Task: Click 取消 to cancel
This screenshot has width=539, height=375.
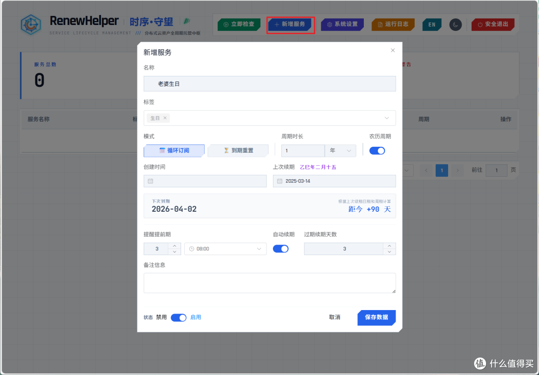Action: [334, 317]
